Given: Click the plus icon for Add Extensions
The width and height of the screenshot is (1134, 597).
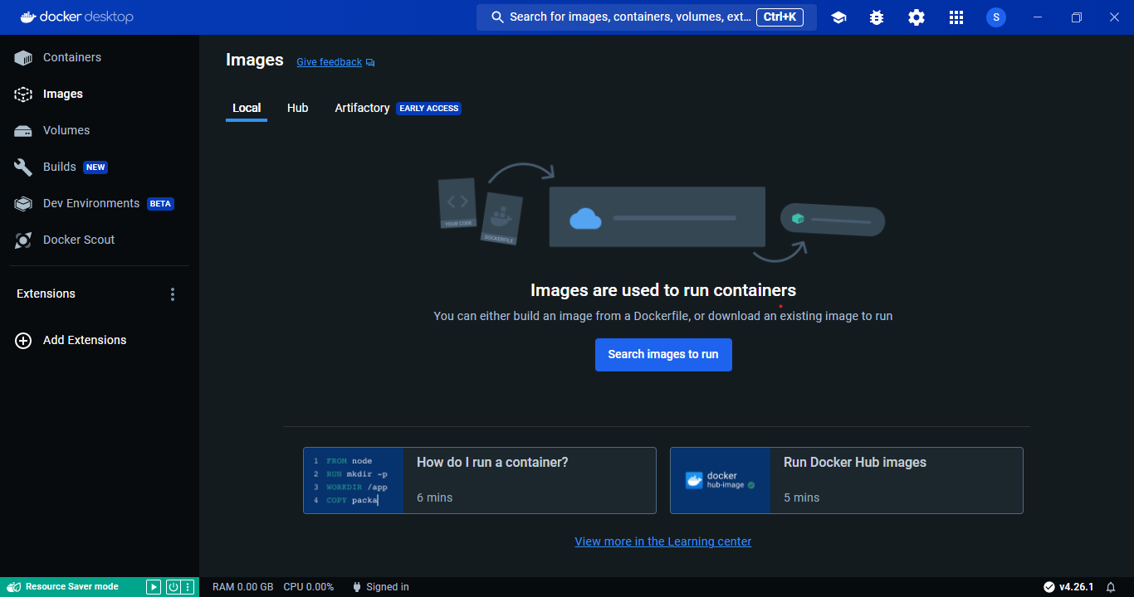Looking at the screenshot, I should coord(23,341).
